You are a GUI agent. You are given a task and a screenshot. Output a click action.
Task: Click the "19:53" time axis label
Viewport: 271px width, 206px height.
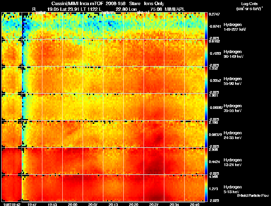53,204
